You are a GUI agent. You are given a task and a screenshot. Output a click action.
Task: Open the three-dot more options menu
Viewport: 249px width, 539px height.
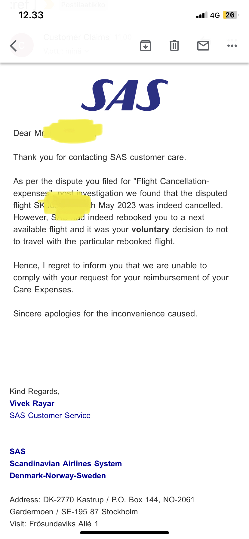point(232,46)
